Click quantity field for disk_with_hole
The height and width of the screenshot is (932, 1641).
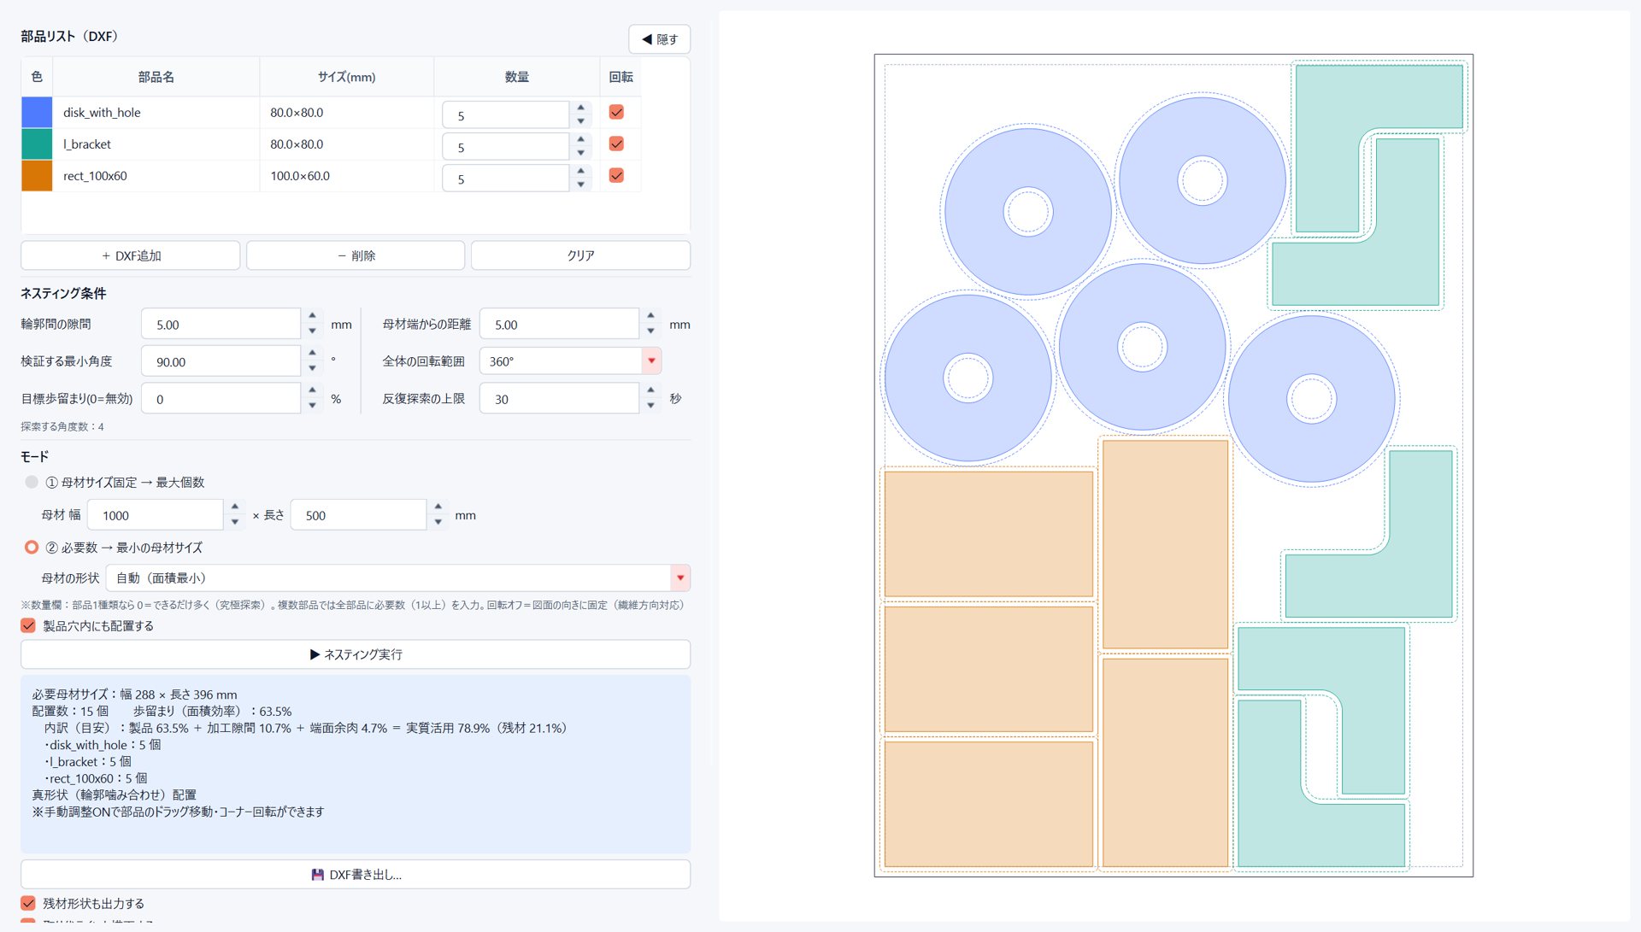[x=506, y=114]
